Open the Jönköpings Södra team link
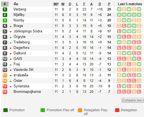Viewport: 144px width, 117px height. pyautogui.click(x=28, y=31)
